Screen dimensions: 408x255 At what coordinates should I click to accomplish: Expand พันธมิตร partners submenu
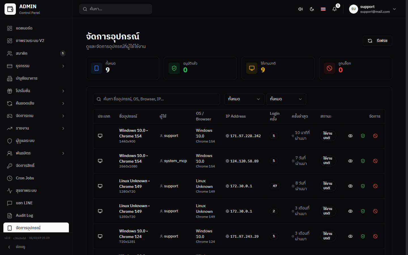(36, 153)
